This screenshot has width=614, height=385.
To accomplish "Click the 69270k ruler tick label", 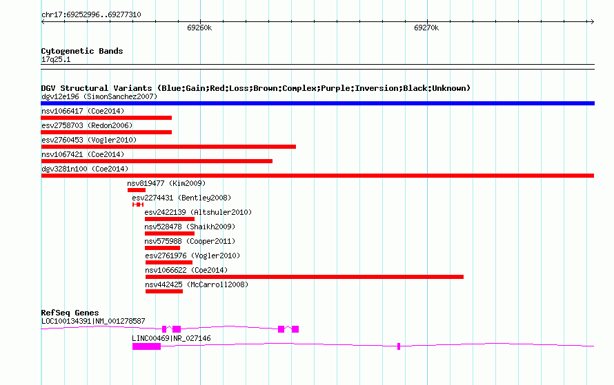I will point(426,28).
